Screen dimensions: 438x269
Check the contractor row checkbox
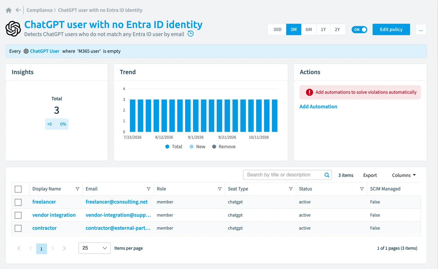click(x=18, y=228)
